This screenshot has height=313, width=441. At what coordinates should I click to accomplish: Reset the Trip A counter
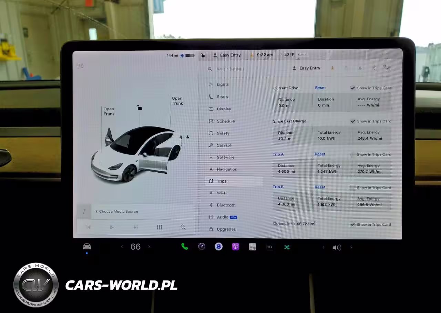tap(320, 154)
